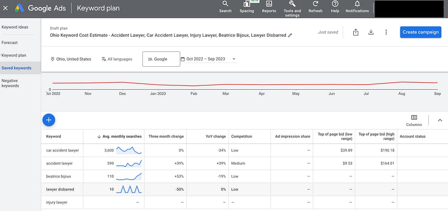Click lawyer disbarred trend sparkline
Image resolution: width=448 pixels, height=211 pixels.
pos(129,189)
